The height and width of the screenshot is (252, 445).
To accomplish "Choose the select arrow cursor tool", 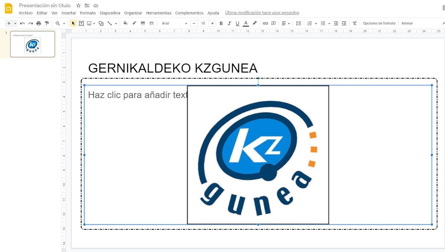I will (73, 23).
